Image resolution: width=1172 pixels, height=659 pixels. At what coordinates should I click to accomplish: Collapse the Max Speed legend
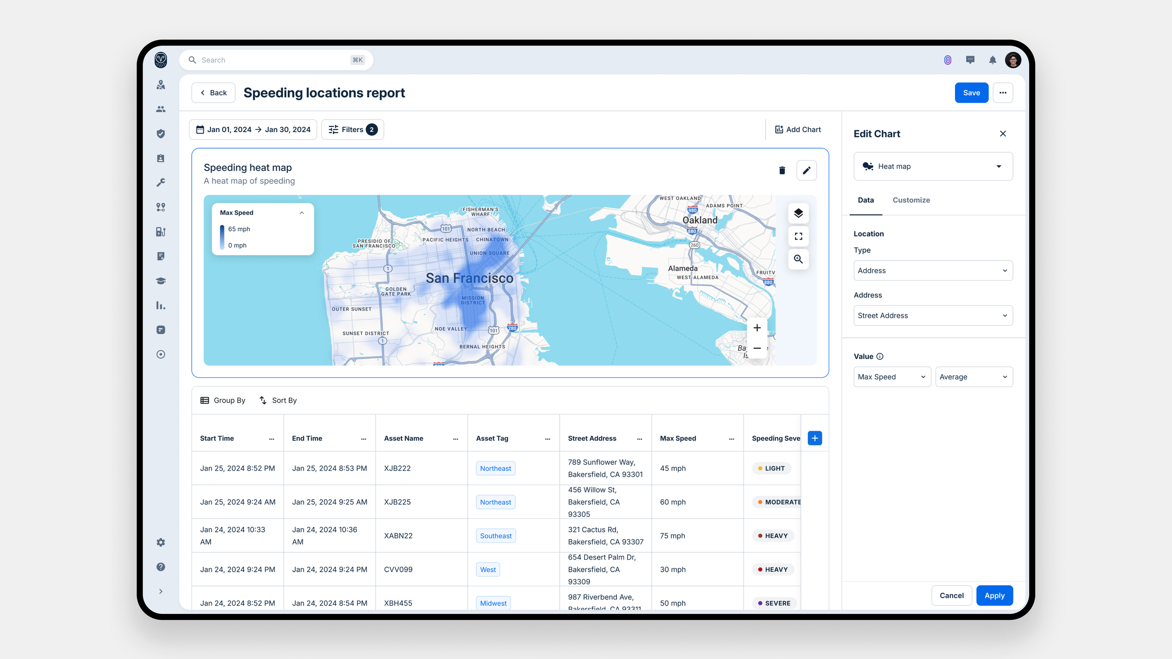[301, 213]
